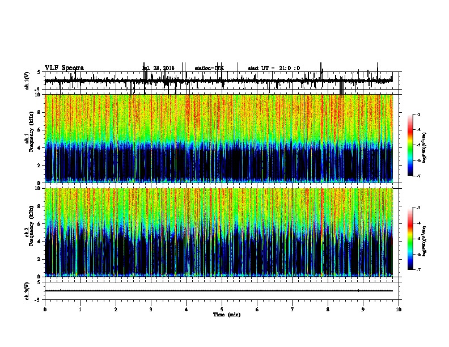Click the "8" kHz tick on ch.2 frequency axis
This screenshot has height=347, width=449.
tap(39, 206)
